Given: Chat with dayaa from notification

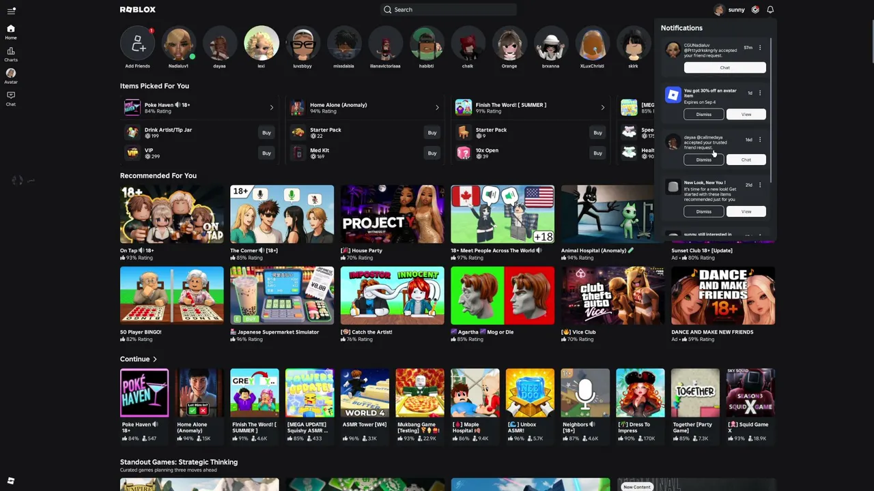Looking at the screenshot, I should click(x=746, y=160).
